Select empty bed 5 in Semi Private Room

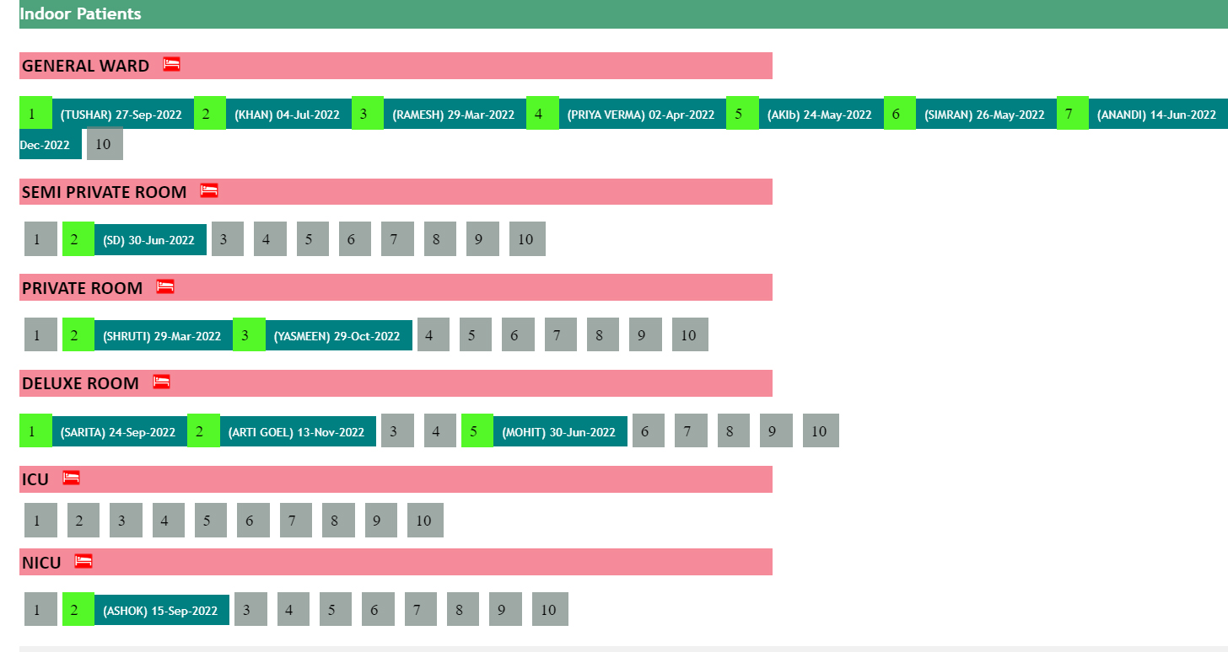[x=313, y=239]
